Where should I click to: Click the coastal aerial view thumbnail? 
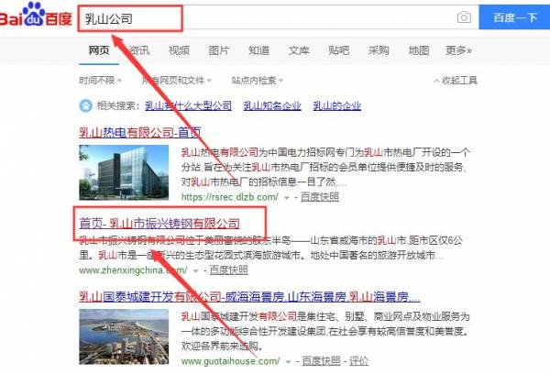tap(124, 336)
